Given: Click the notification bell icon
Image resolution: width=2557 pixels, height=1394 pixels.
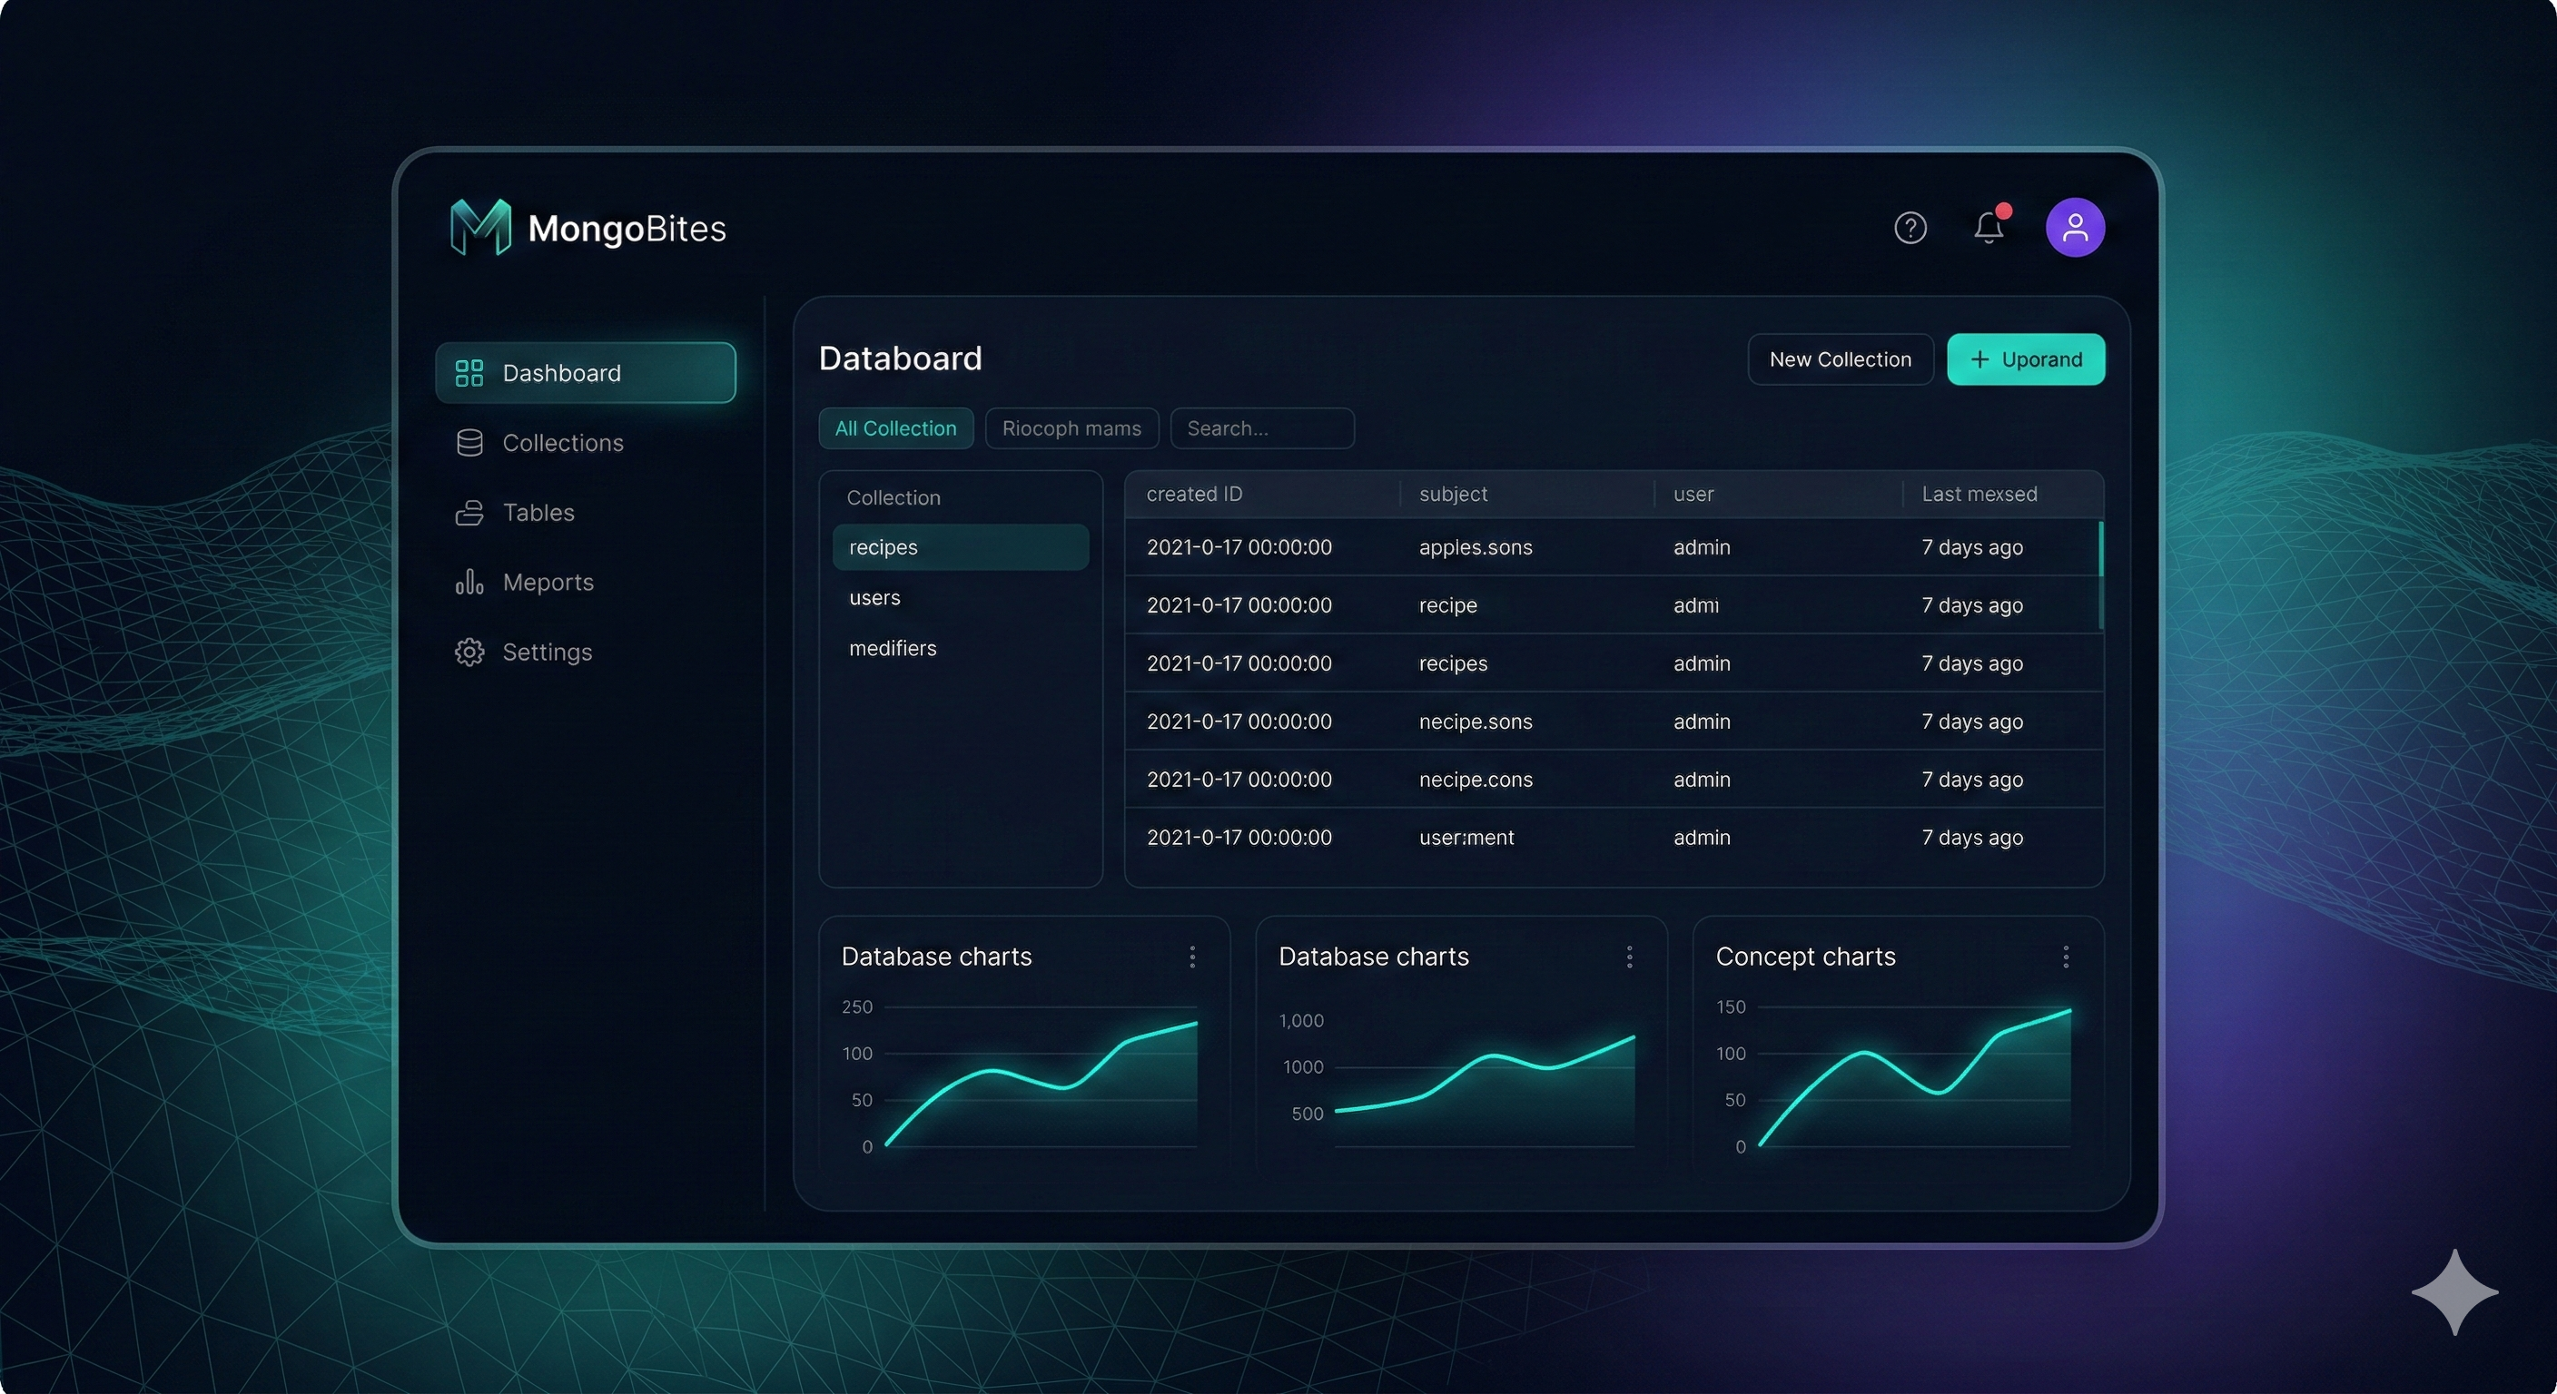Looking at the screenshot, I should [x=1989, y=227].
